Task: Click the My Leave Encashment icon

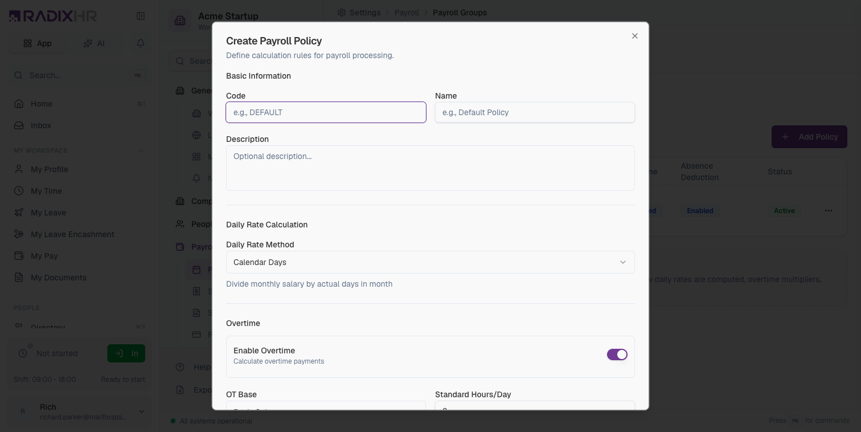Action: [x=19, y=234]
